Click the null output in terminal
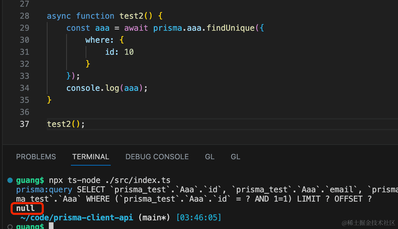This screenshot has width=398, height=229. pyautogui.click(x=26, y=208)
